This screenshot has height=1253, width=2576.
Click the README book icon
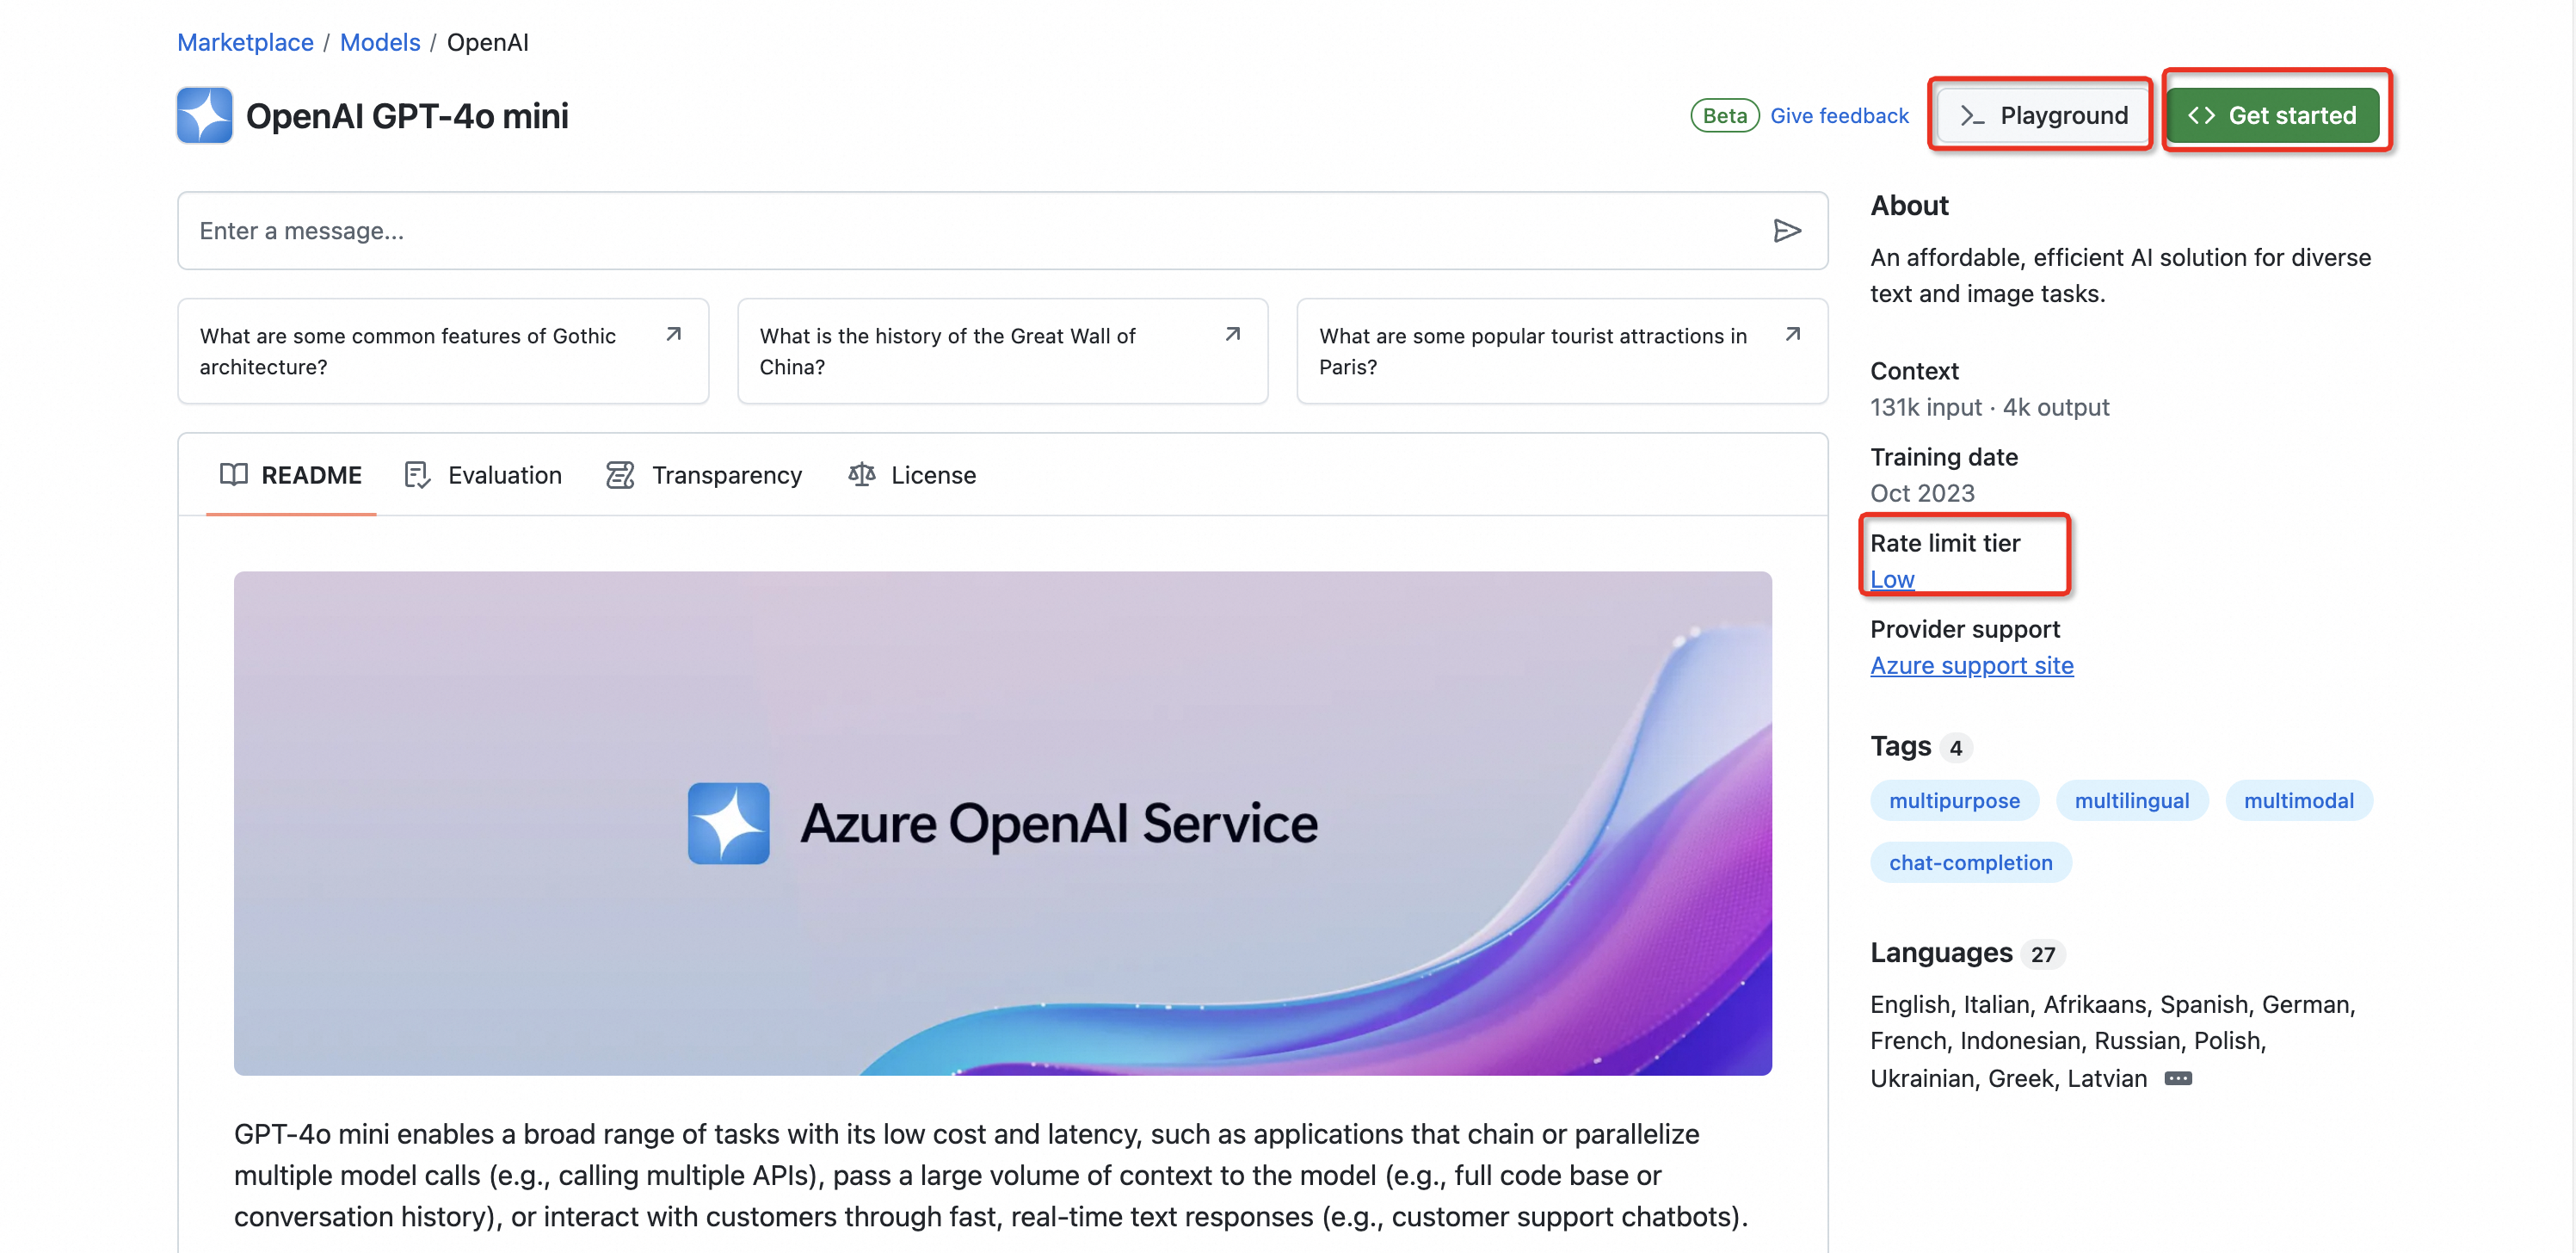(x=233, y=475)
